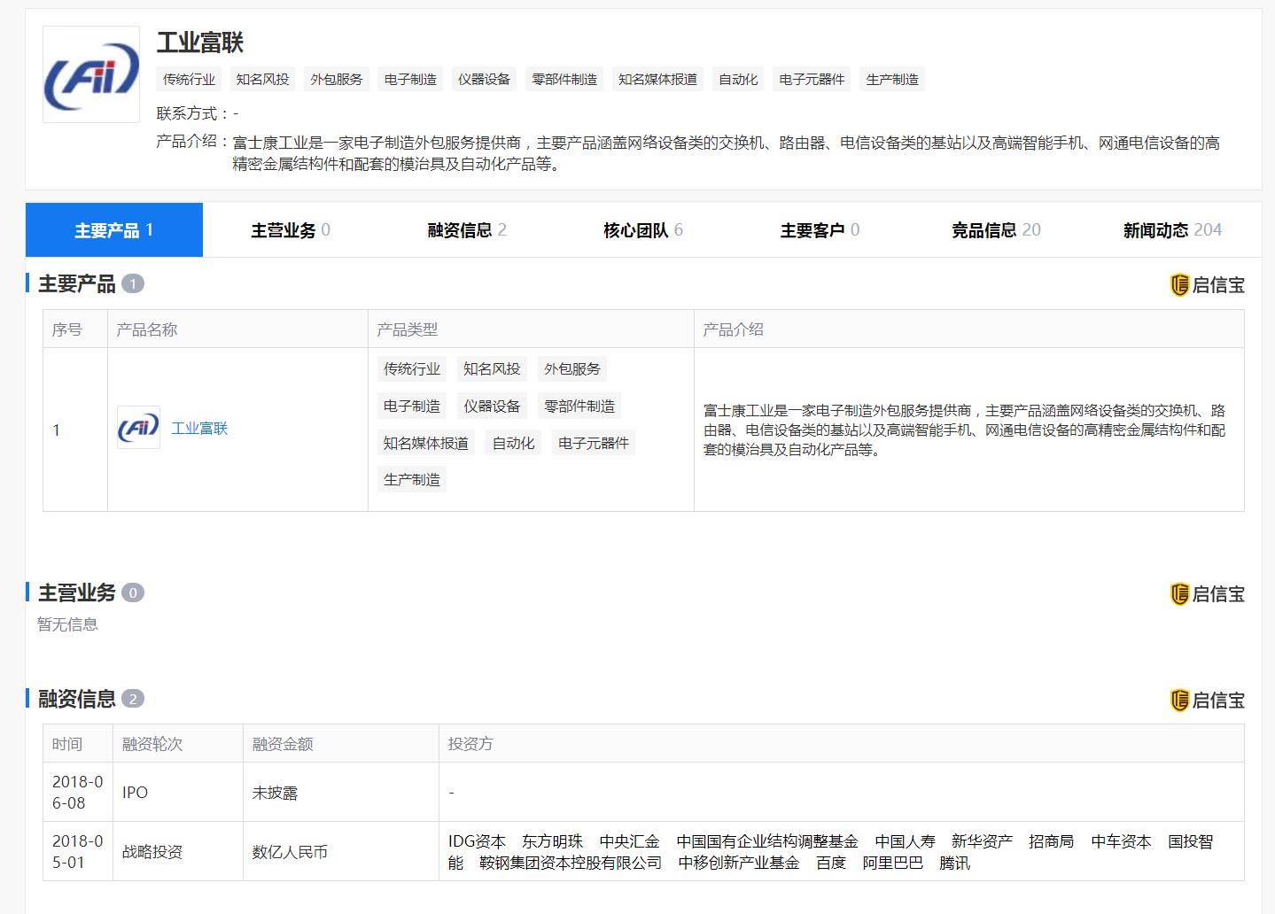Click the 启信宝 badge next to 主要产品 heading

(1207, 284)
